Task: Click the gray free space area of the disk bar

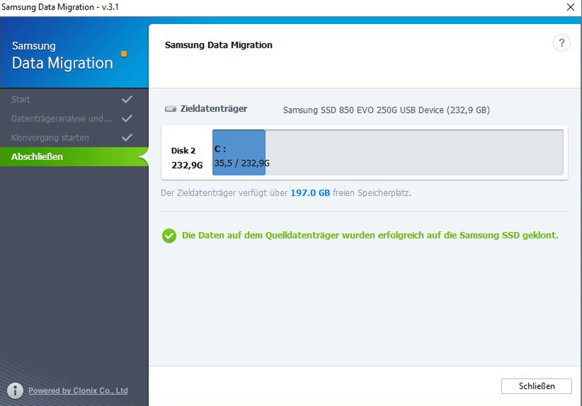Action: click(x=414, y=152)
